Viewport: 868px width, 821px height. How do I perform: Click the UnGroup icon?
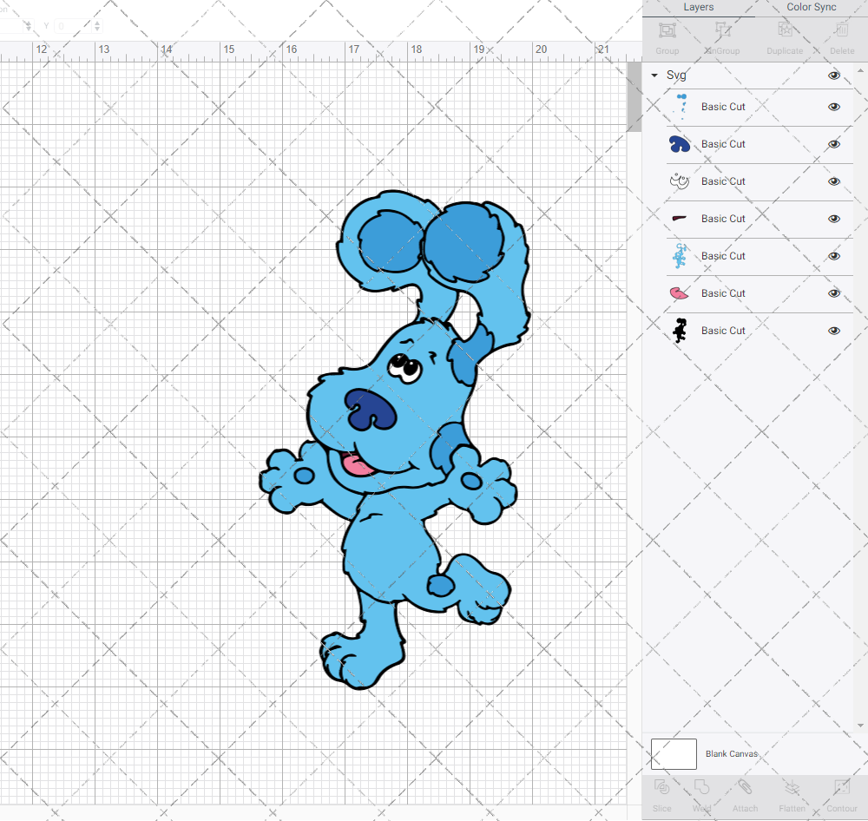pos(722,30)
